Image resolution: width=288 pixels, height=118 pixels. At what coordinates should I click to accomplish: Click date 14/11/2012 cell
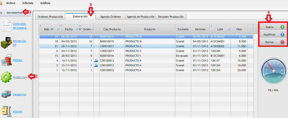pyautogui.click(x=69, y=60)
